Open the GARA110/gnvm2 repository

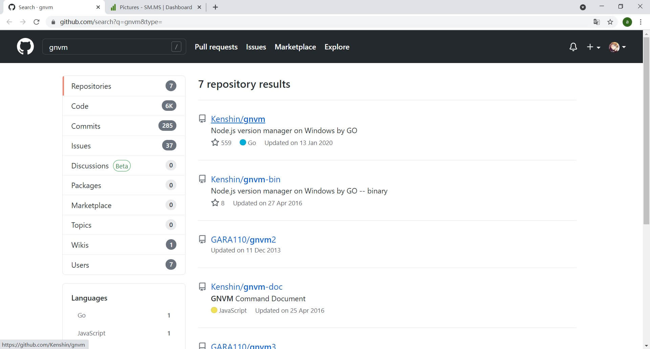click(x=243, y=240)
